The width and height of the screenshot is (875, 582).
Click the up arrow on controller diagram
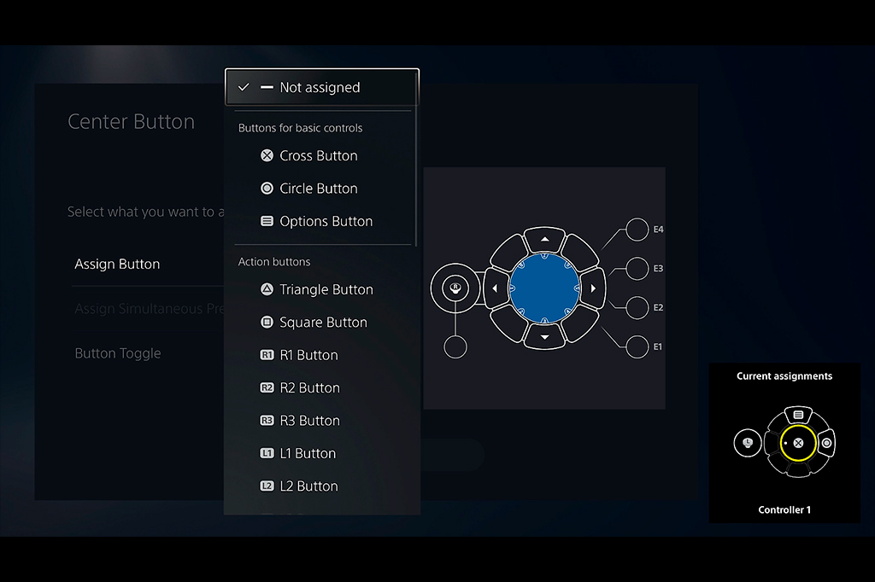544,239
